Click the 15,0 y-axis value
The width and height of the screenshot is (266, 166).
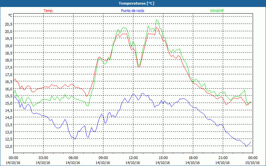pos(9,103)
